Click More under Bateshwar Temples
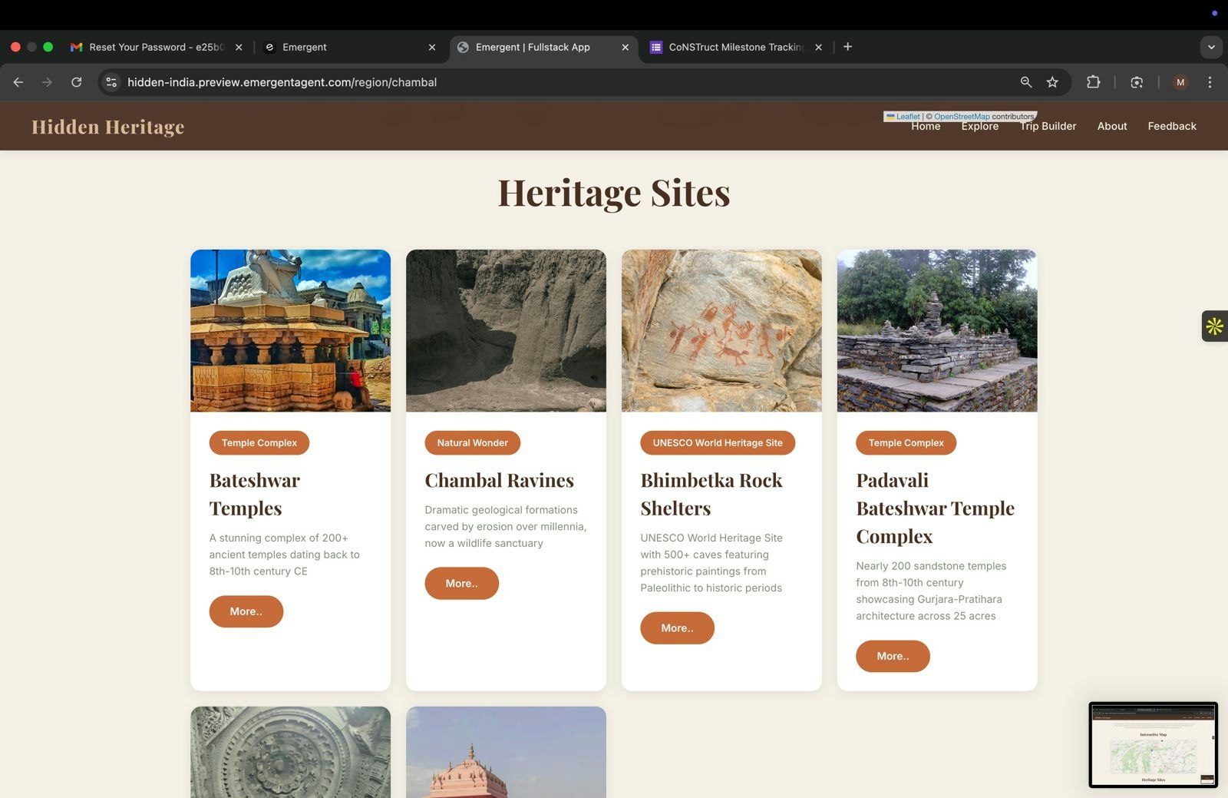1228x798 pixels. coord(246,611)
